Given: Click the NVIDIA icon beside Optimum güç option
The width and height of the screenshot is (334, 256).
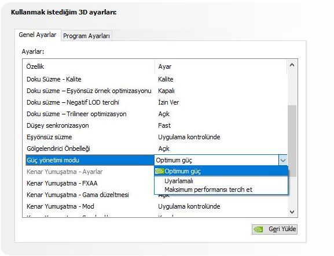Looking at the screenshot, I should click(159, 171).
